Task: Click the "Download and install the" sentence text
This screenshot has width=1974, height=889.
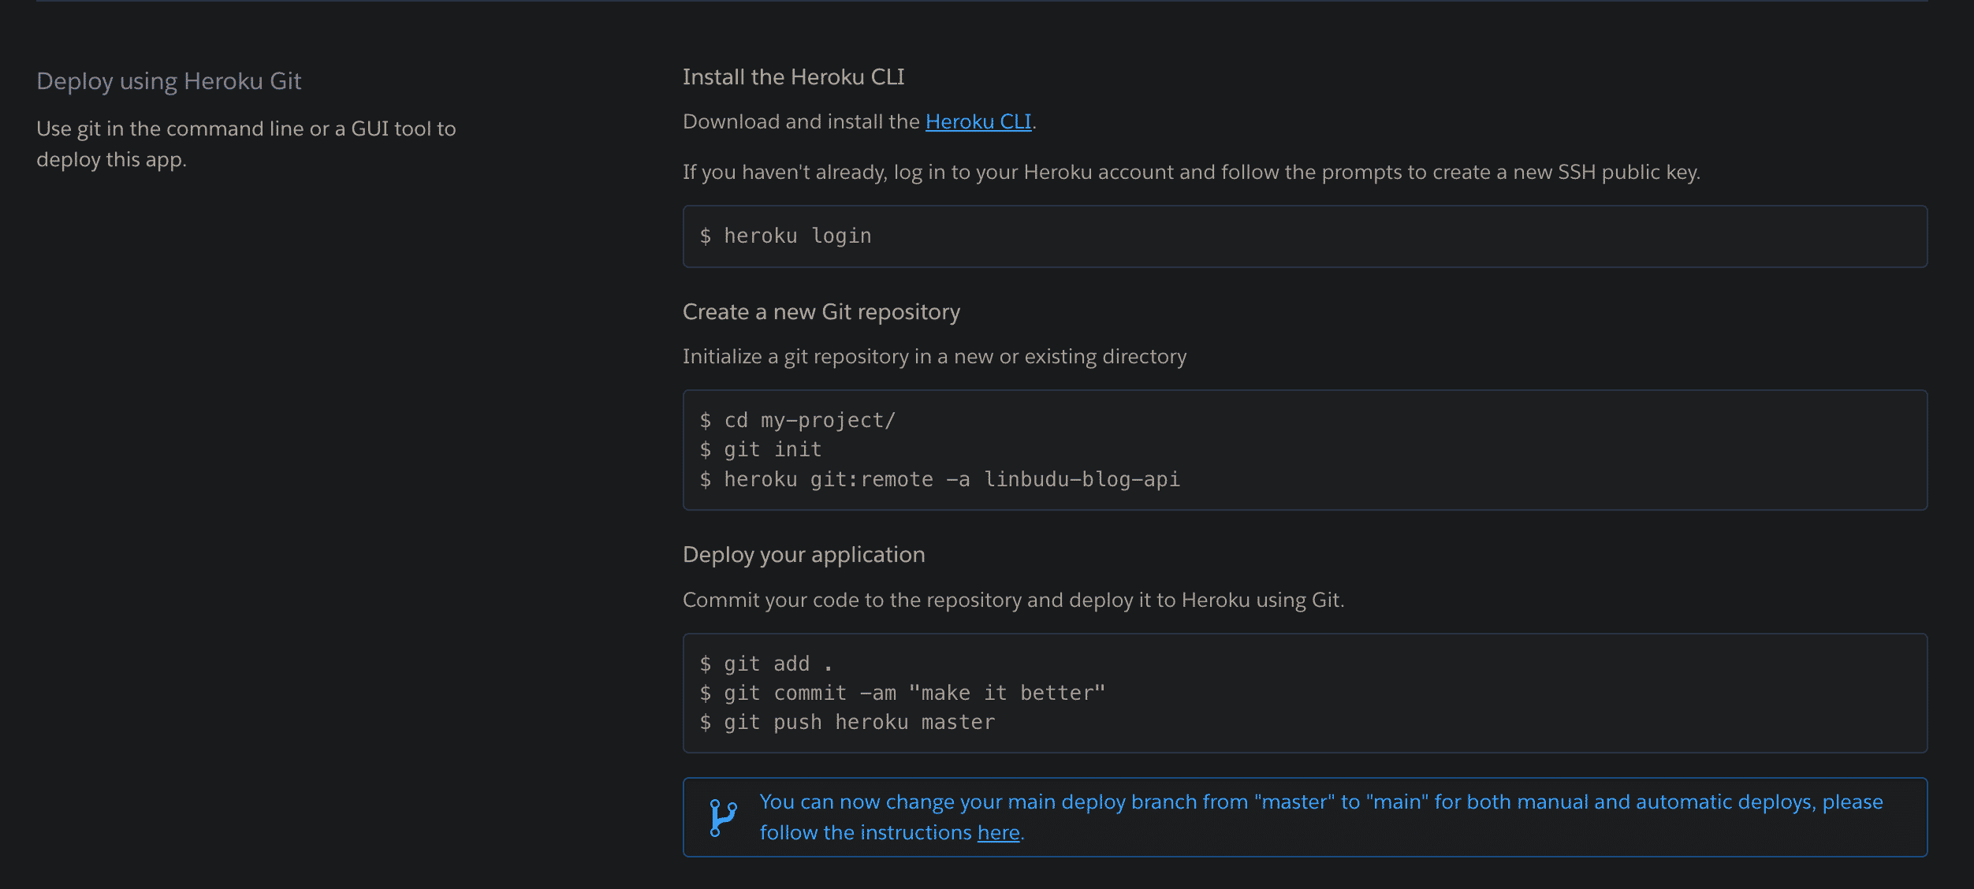Action: (x=801, y=122)
